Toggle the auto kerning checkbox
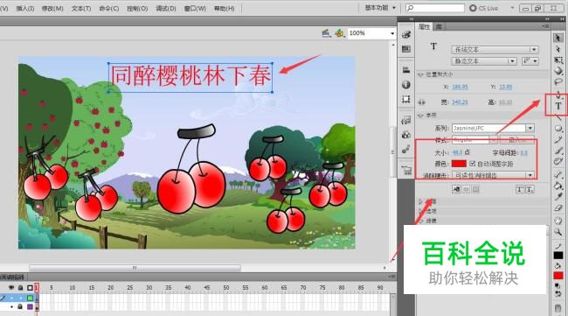The width and height of the screenshot is (568, 316). [x=473, y=164]
